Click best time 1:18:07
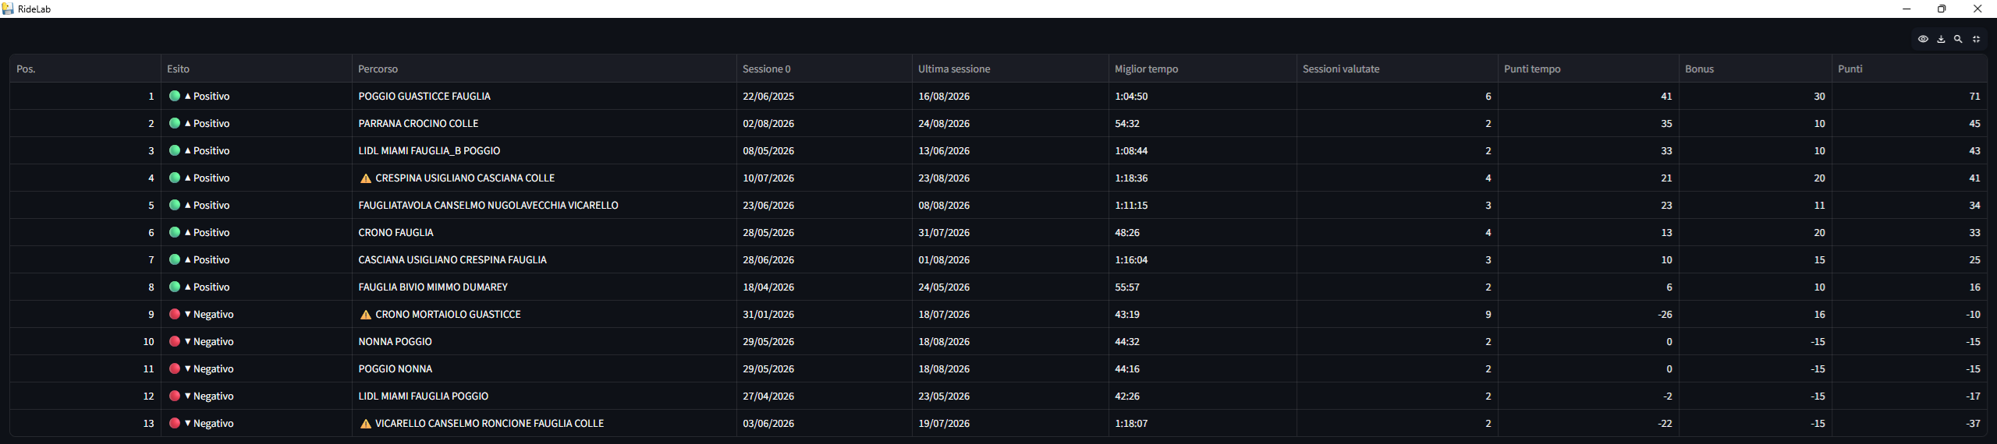 [x=1131, y=423]
